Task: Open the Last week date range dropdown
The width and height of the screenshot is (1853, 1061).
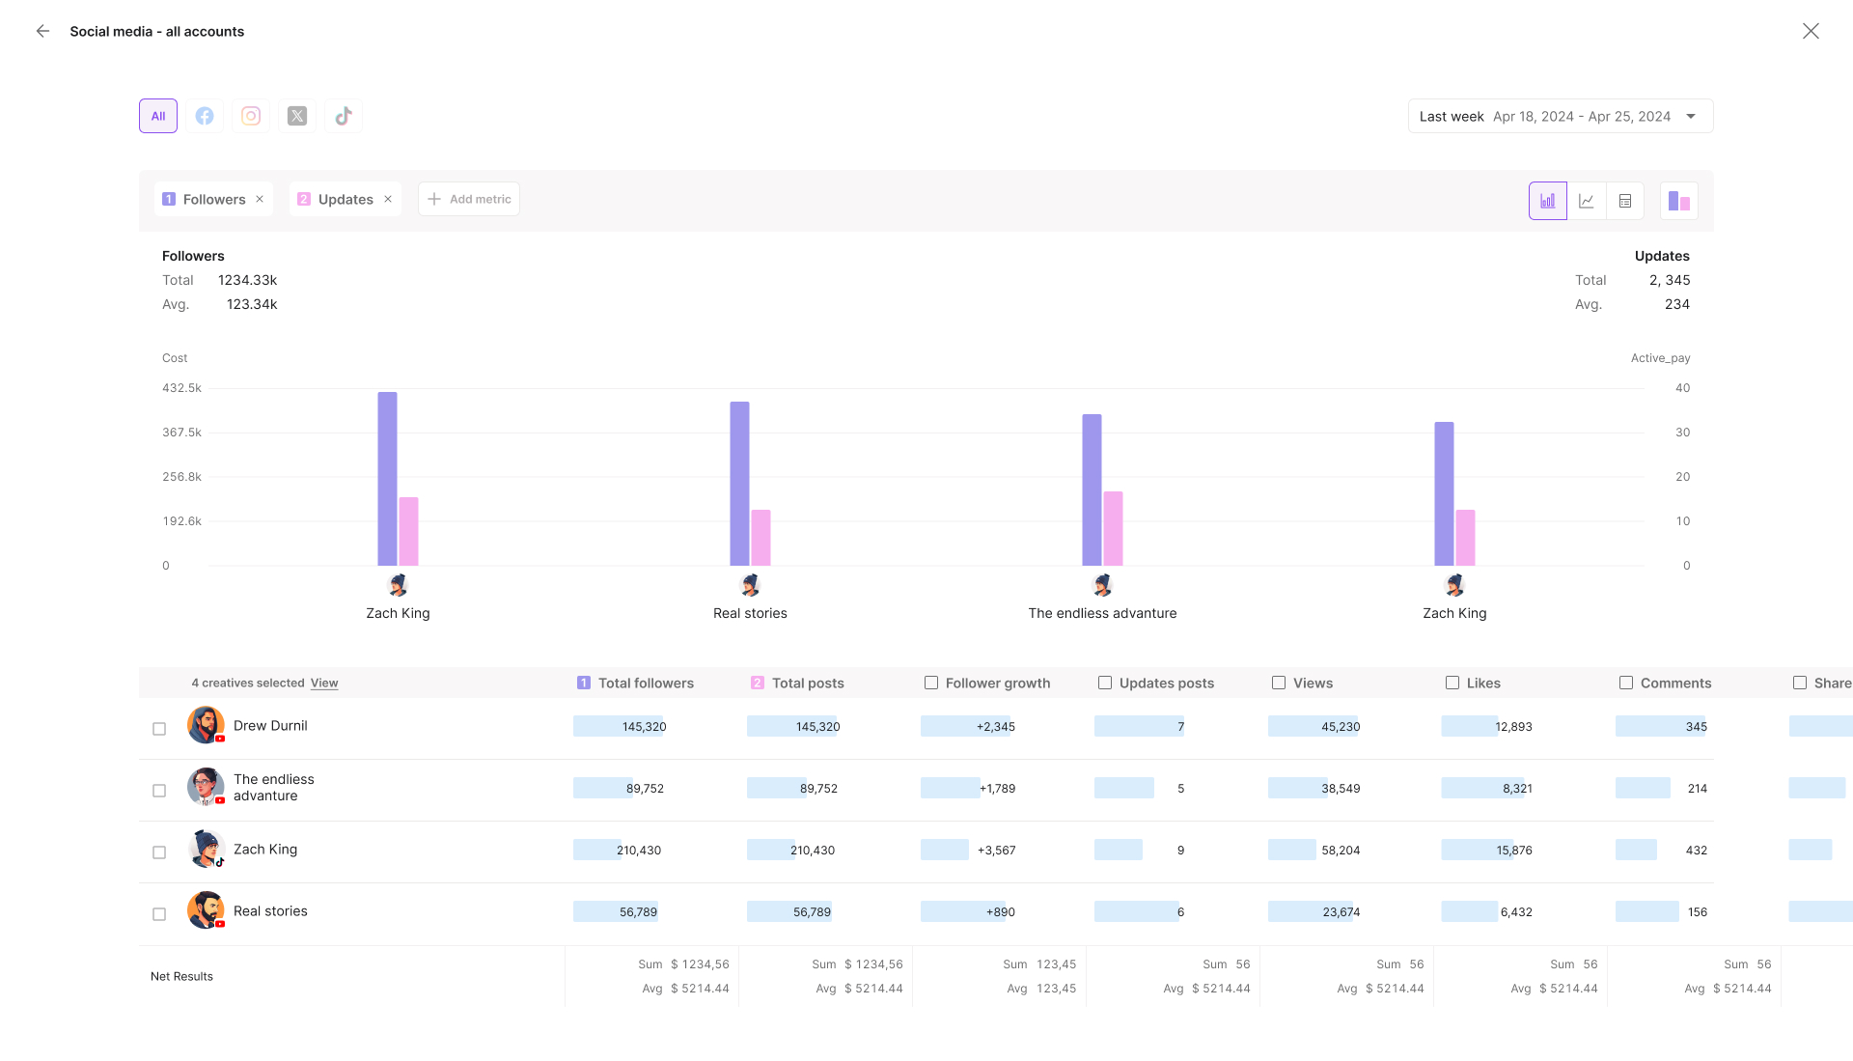Action: click(x=1560, y=116)
